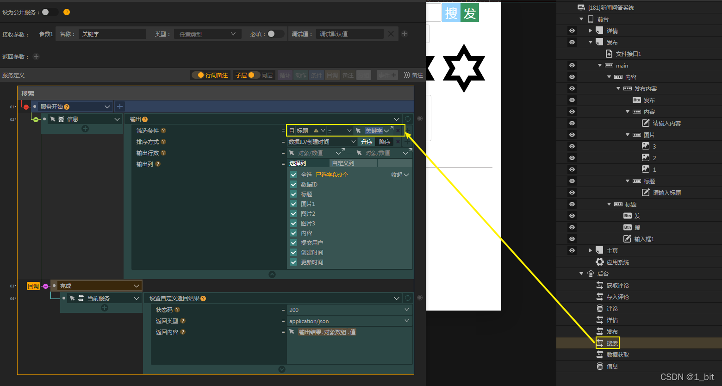The height and width of the screenshot is (386, 722).
Task: Uncheck the 更新时间 column checkbox
Action: 293,262
